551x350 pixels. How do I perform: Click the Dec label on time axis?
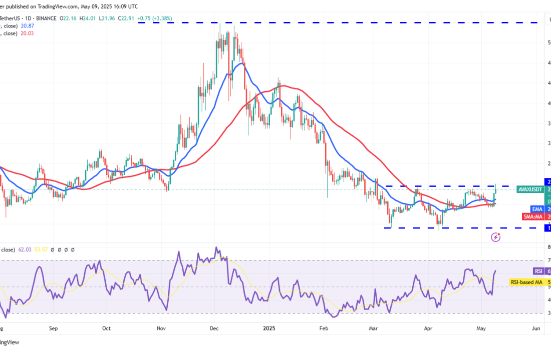click(x=215, y=328)
